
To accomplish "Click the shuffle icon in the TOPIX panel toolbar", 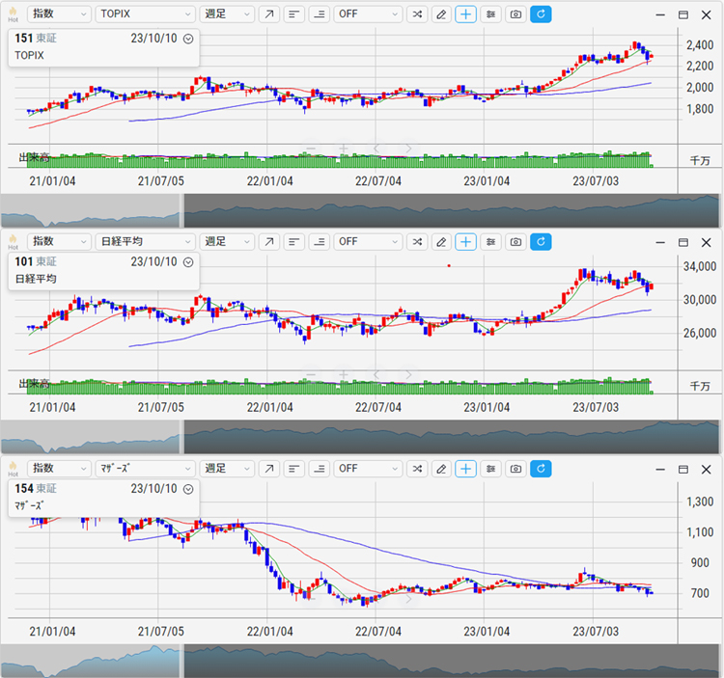I will coord(416,14).
